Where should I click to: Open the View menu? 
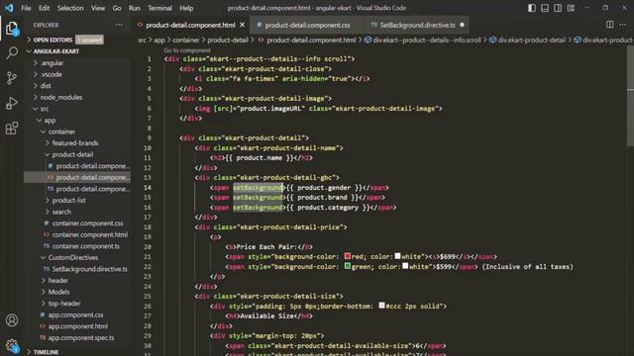point(98,8)
